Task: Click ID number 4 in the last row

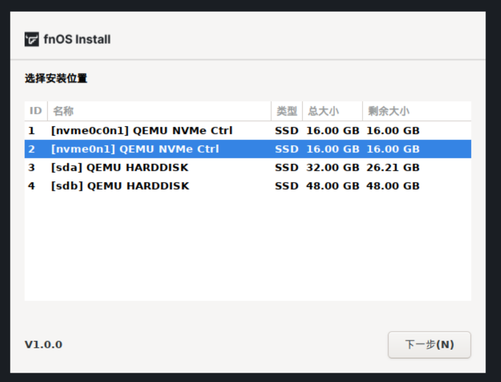Action: [32, 186]
